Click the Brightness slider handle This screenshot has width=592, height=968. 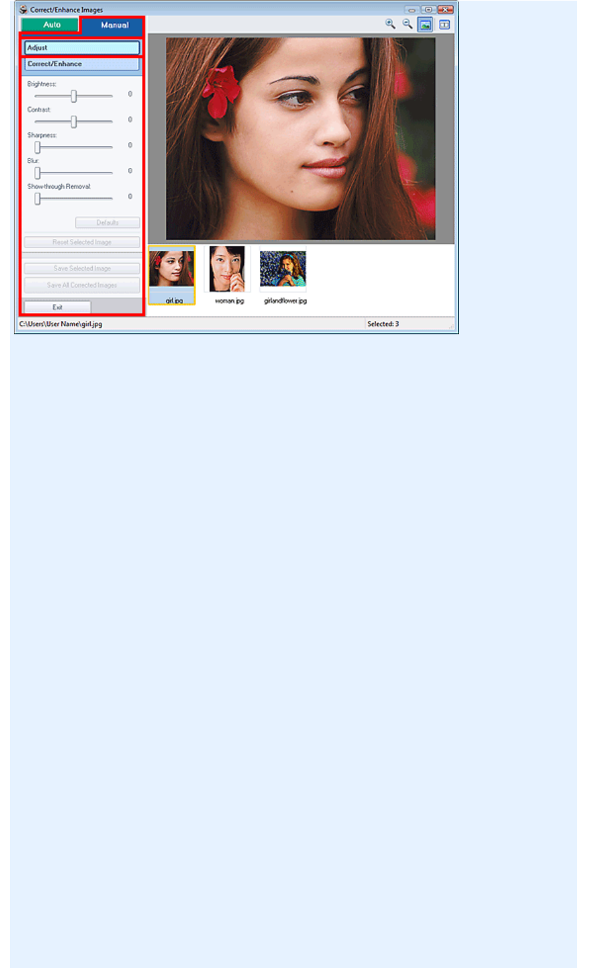(x=74, y=96)
